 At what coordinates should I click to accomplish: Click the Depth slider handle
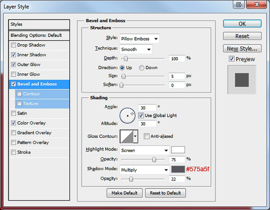coord(126,59)
